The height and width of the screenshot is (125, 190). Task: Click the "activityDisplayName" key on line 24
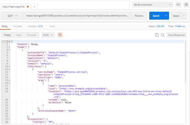(x=52, y=111)
